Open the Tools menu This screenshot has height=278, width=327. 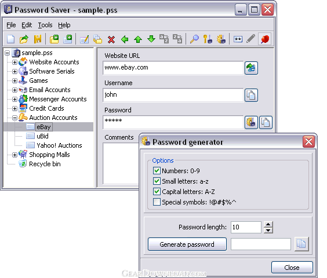click(x=45, y=25)
